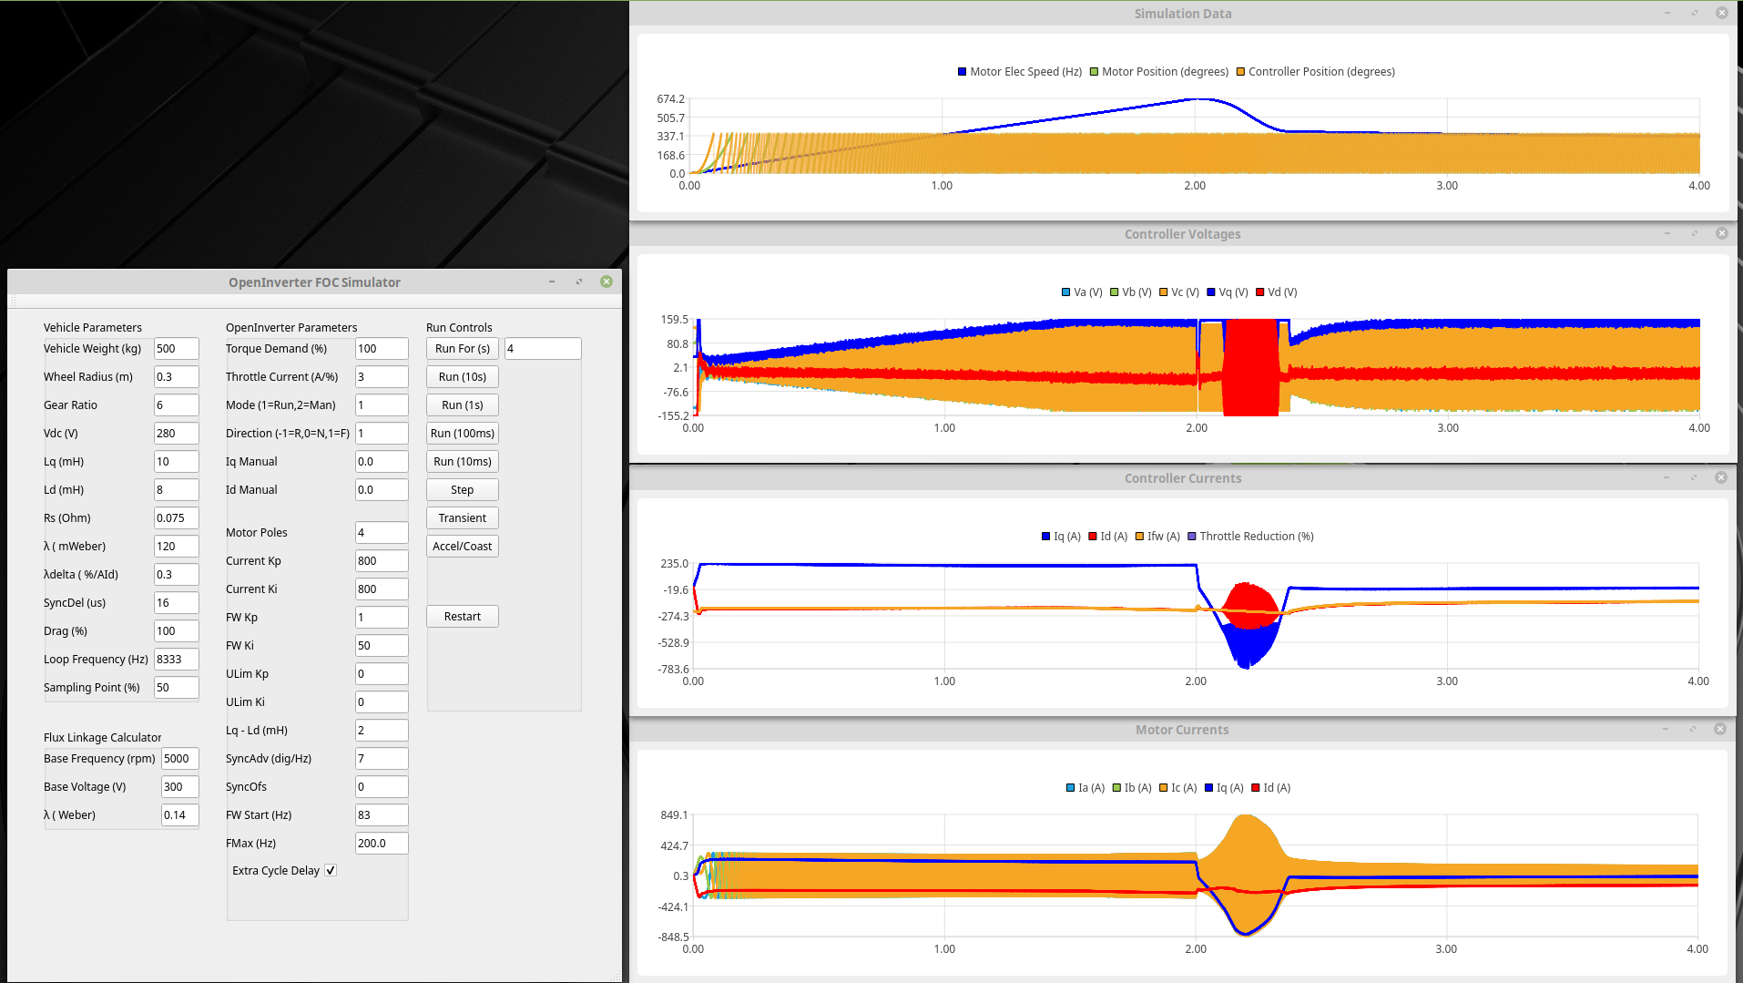Click the Motor Elec Speed legend swatch

[962, 72]
